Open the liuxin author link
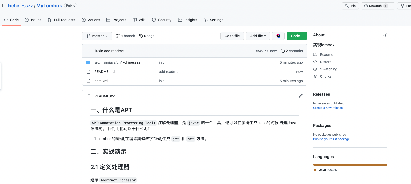Viewport: 411px width, 184px height. tap(99, 51)
